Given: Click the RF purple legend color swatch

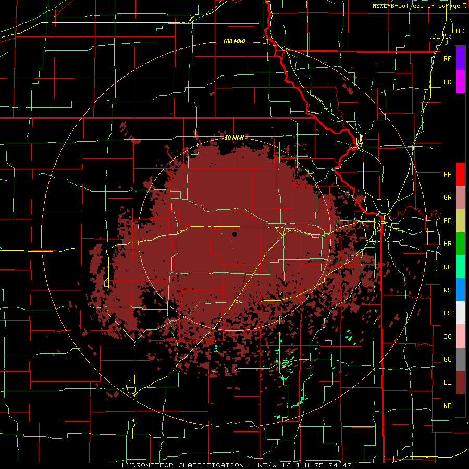Looking at the screenshot, I should 460,58.
